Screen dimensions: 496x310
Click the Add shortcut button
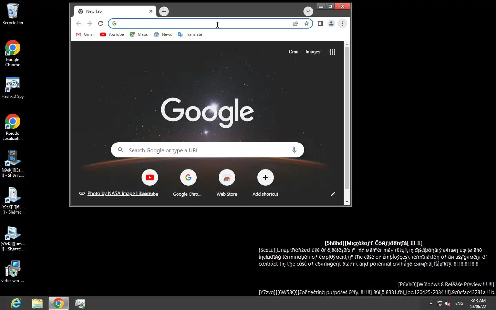(x=265, y=183)
